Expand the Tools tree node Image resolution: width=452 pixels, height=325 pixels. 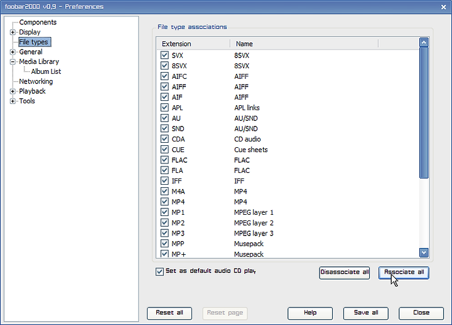tap(13, 101)
